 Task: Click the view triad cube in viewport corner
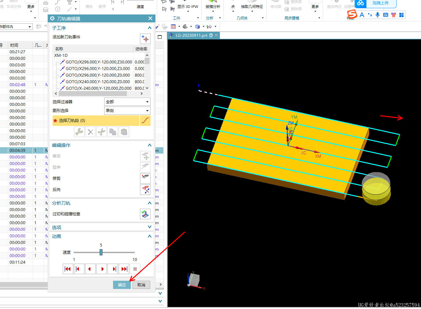coord(194,280)
